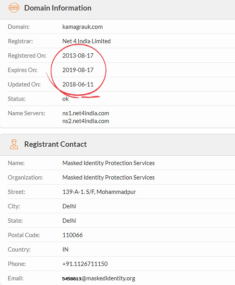Select the Registrant Contact heading
Viewport: 235px width, 285px height.
(x=55, y=144)
